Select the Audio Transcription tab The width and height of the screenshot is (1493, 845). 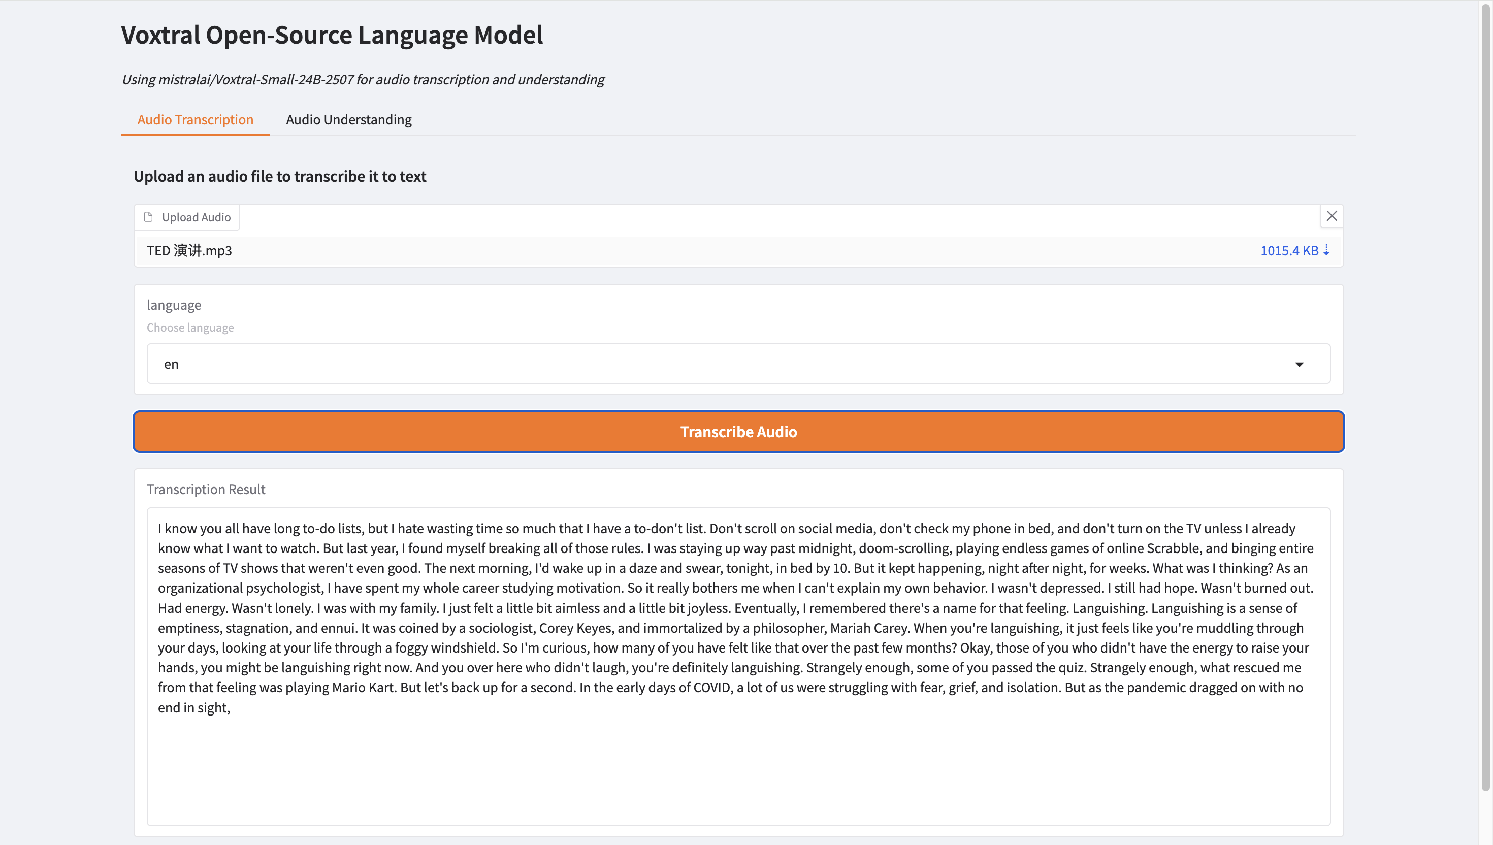[x=195, y=119]
